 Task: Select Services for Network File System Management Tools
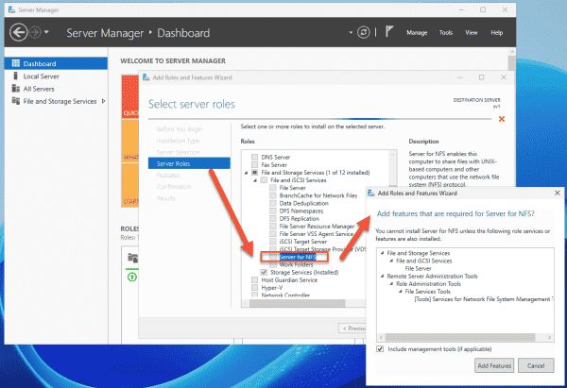tap(484, 299)
